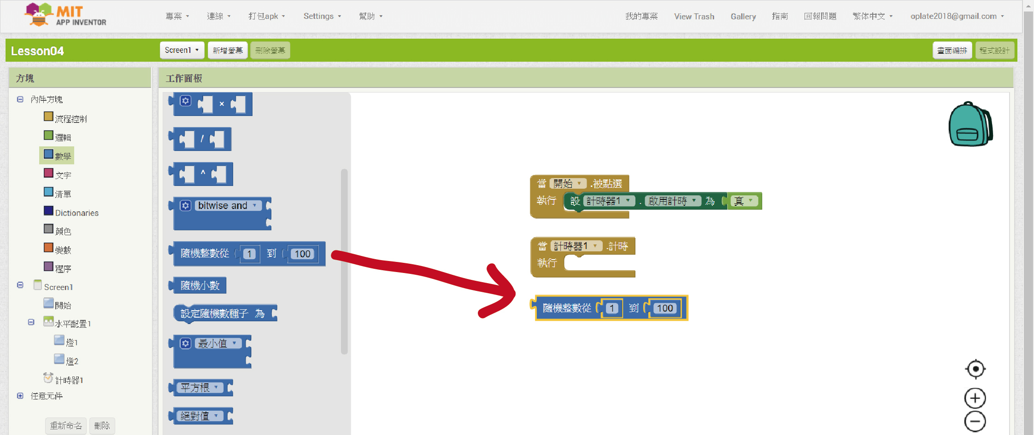Click gear icon on bitwise and block
Viewport: 1034px width, 435px height.
(185, 205)
